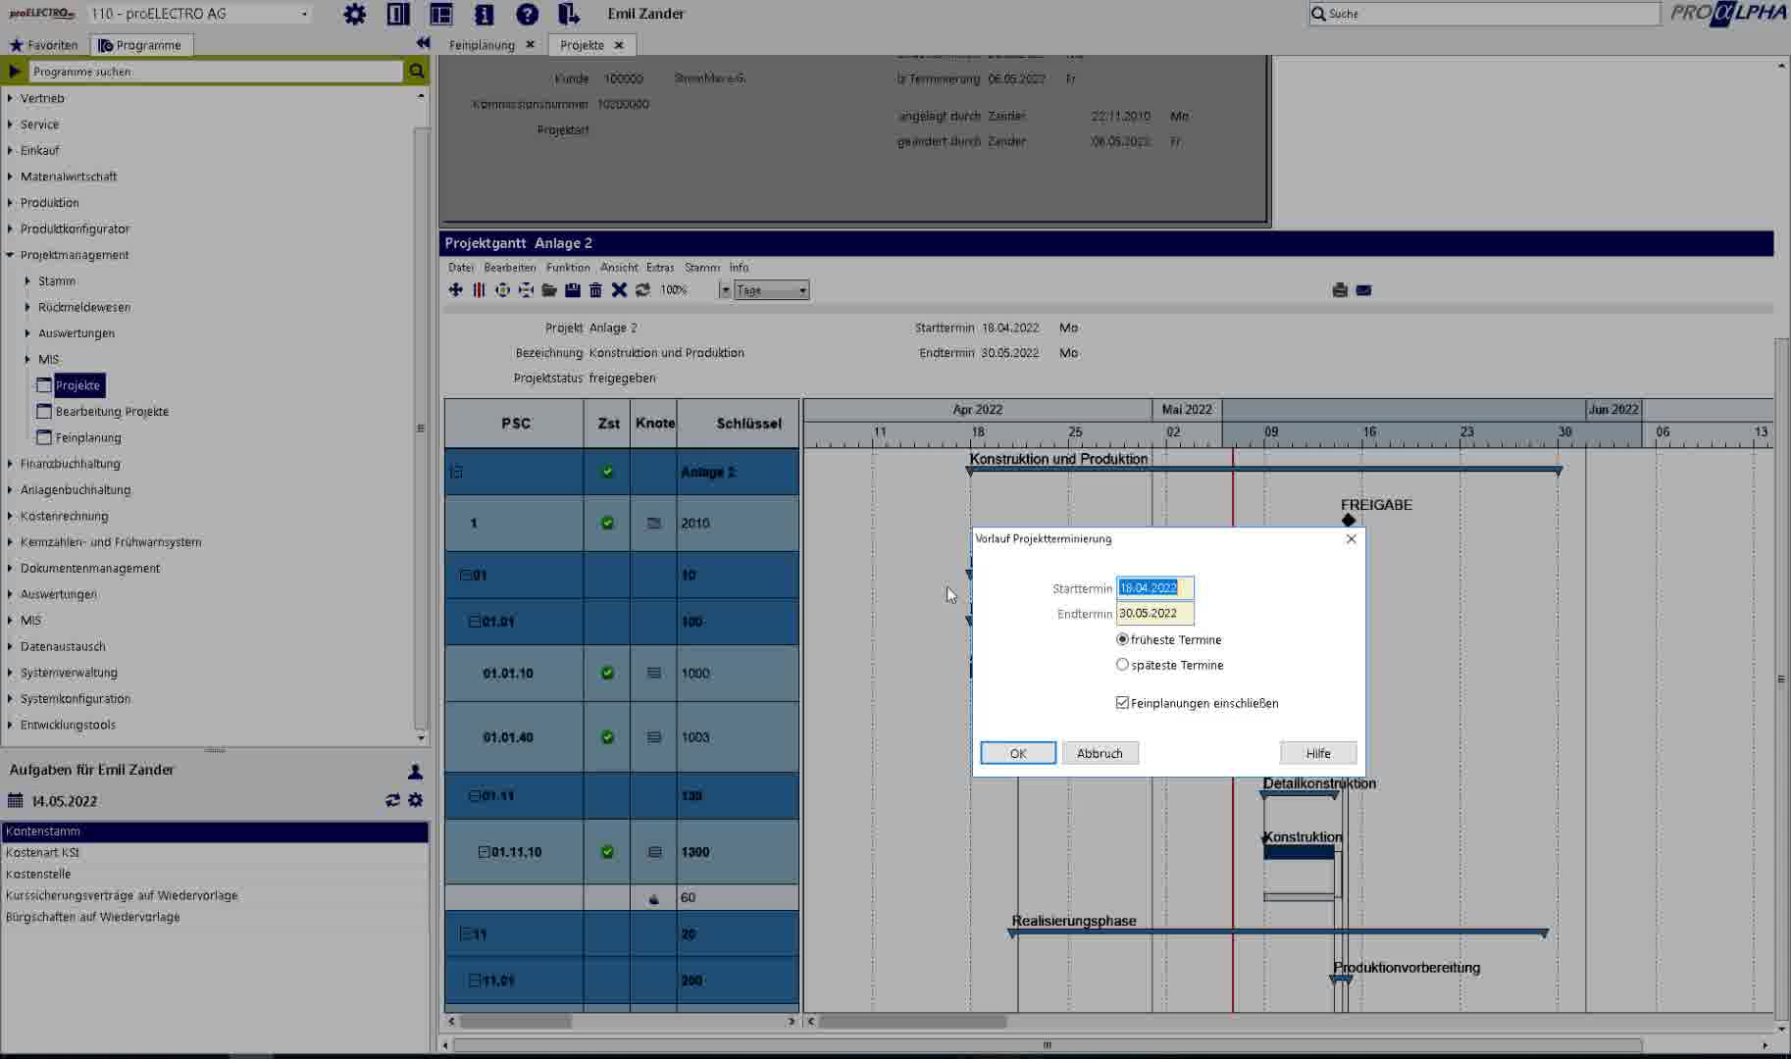Screen dimensions: 1791x1059
Task: Open the Tage time scale dropdown
Action: point(802,290)
